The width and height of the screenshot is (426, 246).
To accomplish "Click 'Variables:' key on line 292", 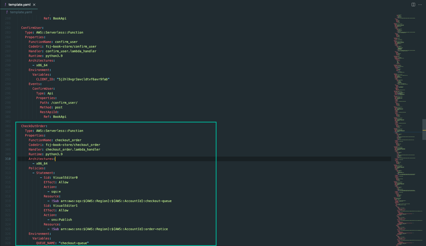I will [x=42, y=75].
